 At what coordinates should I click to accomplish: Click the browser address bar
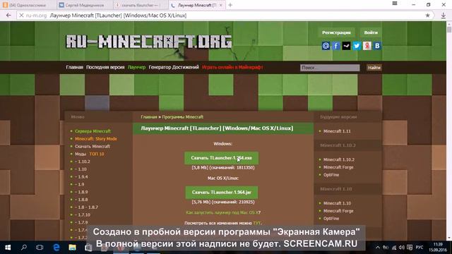[x=225, y=16]
